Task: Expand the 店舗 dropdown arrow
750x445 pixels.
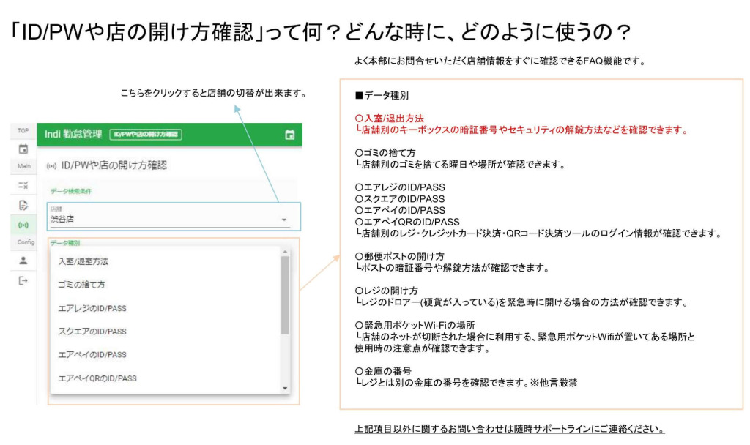Action: point(283,220)
